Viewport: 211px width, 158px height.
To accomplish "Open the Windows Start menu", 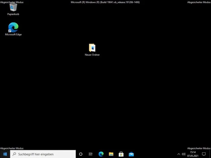I will pos(5,154).
